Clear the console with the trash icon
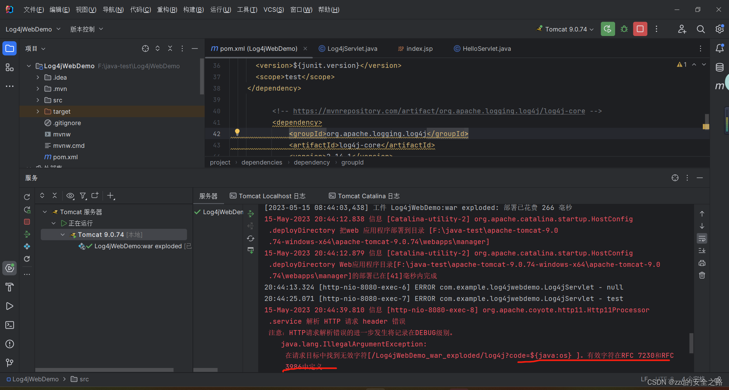The height and width of the screenshot is (390, 729). tap(702, 275)
